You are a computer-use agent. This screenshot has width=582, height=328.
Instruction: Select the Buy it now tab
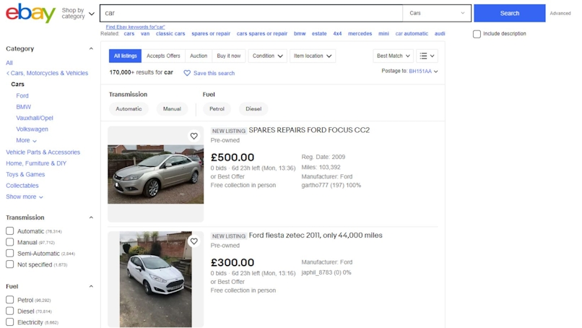tap(229, 56)
